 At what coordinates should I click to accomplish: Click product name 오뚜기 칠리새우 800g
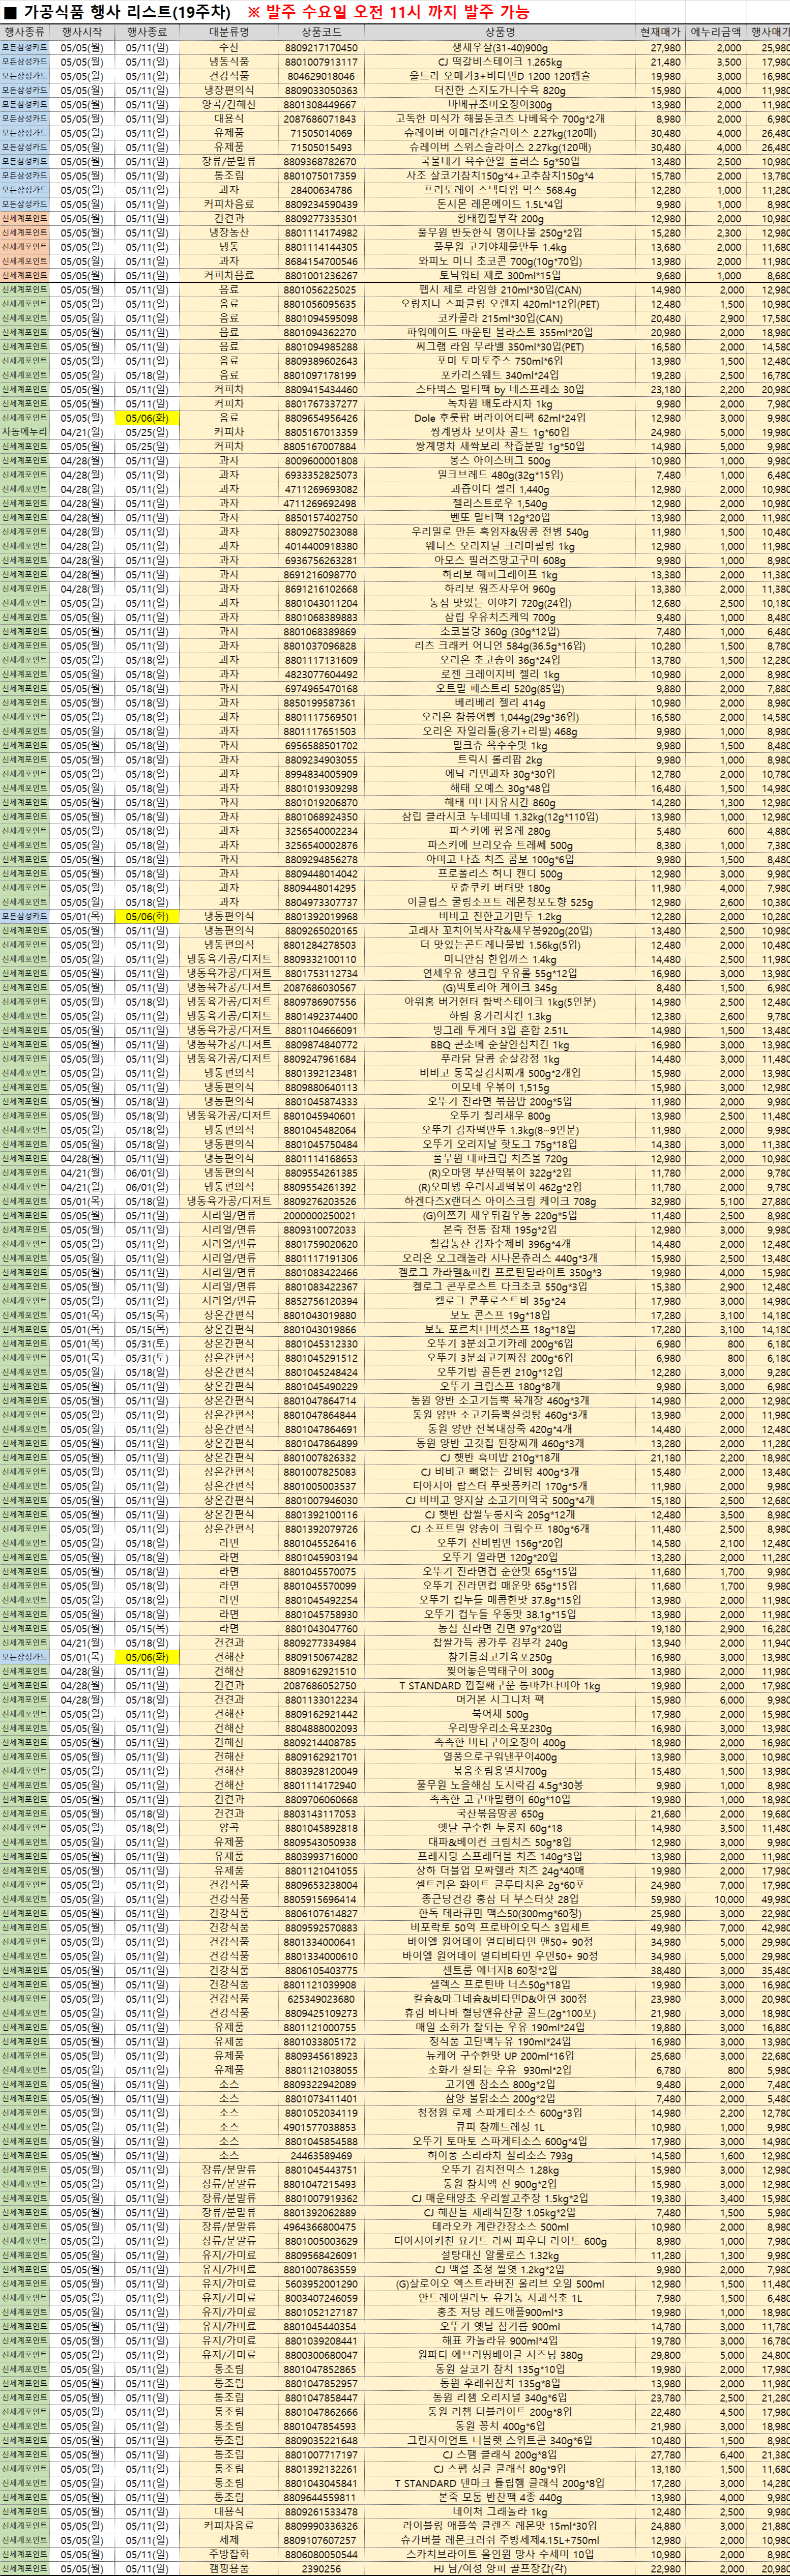tap(500, 1116)
